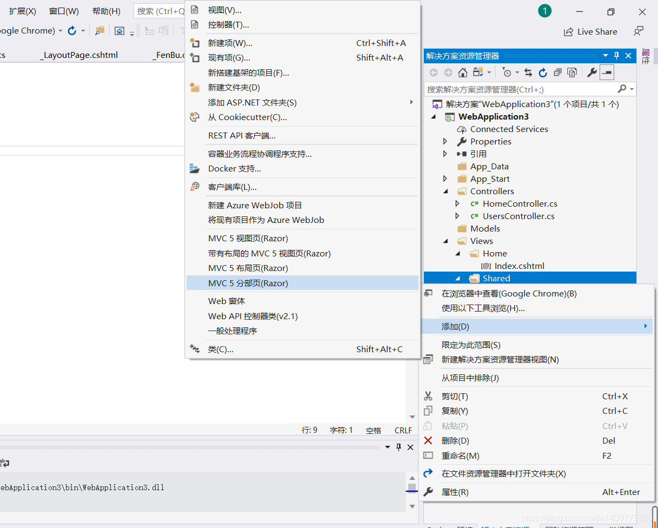Choose 重命名(M) in the context menu
Image resolution: width=658 pixels, height=528 pixels.
[x=535, y=456]
